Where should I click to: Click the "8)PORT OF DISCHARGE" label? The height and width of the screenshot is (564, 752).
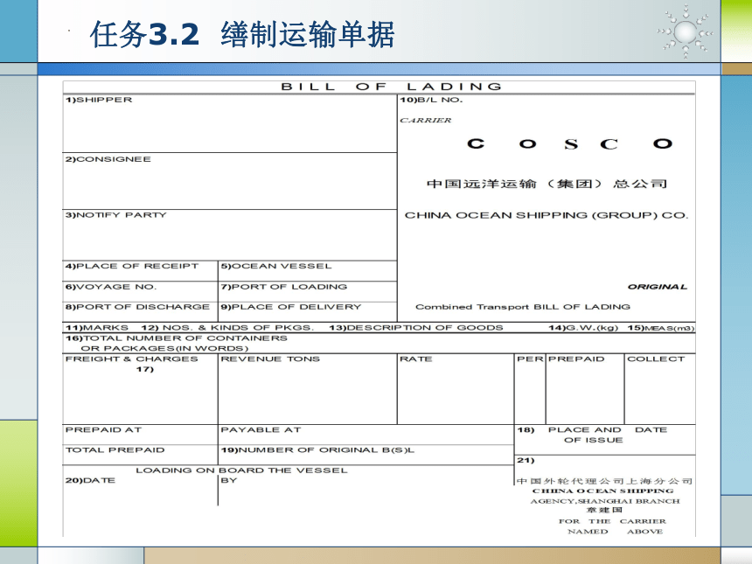click(x=137, y=307)
